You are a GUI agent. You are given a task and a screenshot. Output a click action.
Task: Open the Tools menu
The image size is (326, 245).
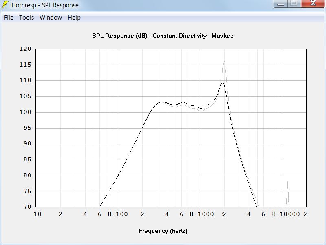[x=26, y=18]
